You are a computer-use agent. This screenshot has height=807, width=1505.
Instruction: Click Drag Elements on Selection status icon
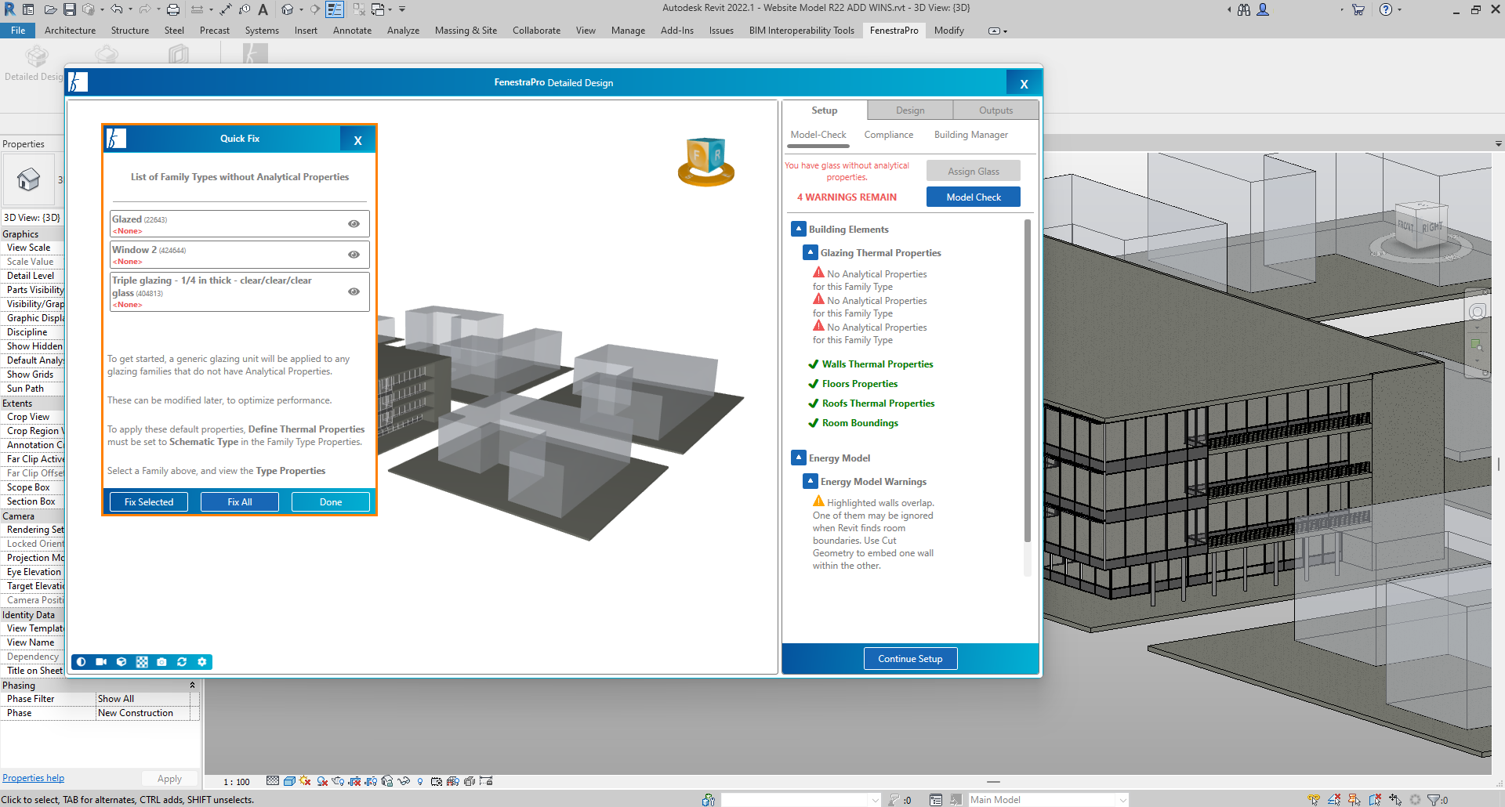(x=1395, y=800)
